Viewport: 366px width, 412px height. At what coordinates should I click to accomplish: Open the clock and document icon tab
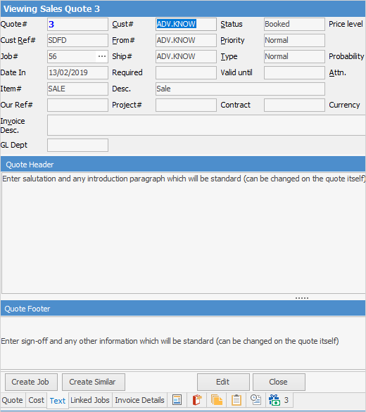pyautogui.click(x=255, y=400)
